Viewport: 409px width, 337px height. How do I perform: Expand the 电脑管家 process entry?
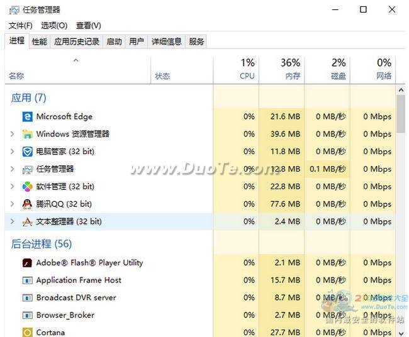[12, 152]
